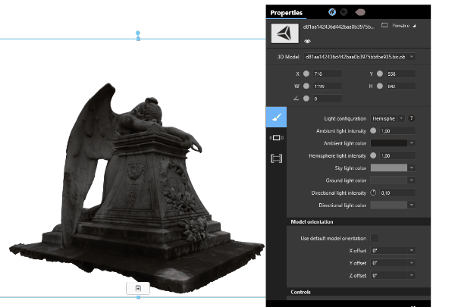
Task: Click the binding circle next to Y
Action: tap(380, 74)
